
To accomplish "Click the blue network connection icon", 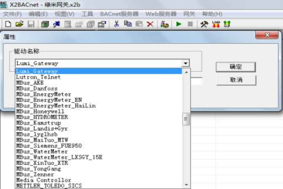I will (57, 24).
